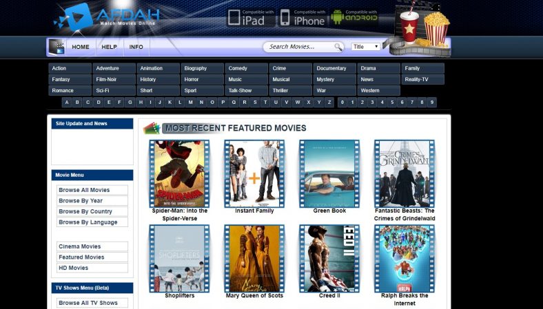Viewport: 543px width, 309px height.
Task: Select the Talk-Show genre
Action: click(x=246, y=90)
